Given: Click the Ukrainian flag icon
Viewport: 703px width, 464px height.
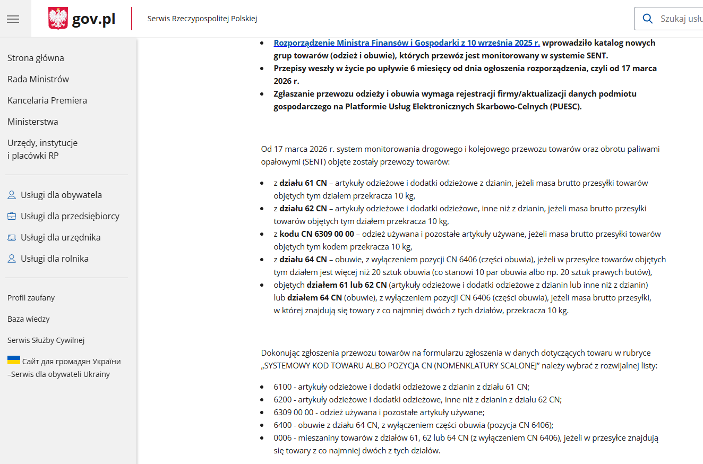Looking at the screenshot, I should 14,360.
